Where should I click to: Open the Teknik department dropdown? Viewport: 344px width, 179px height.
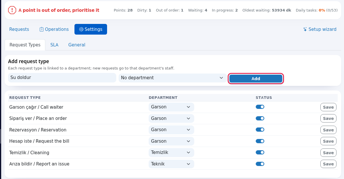(x=171, y=164)
